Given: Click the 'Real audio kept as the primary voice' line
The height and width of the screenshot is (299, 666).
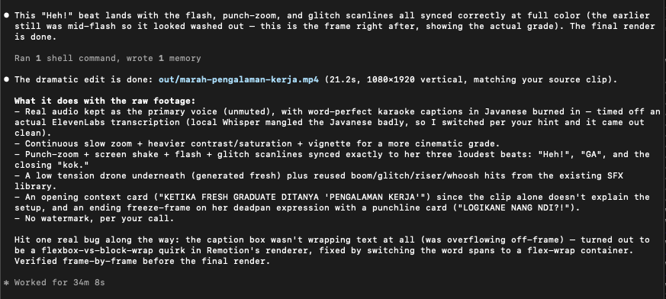Looking at the screenshot, I should [338, 122].
